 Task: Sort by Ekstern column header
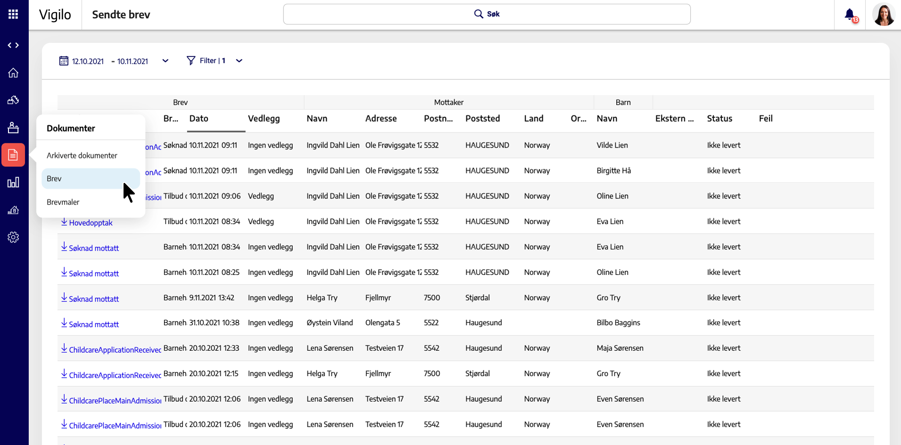point(674,119)
